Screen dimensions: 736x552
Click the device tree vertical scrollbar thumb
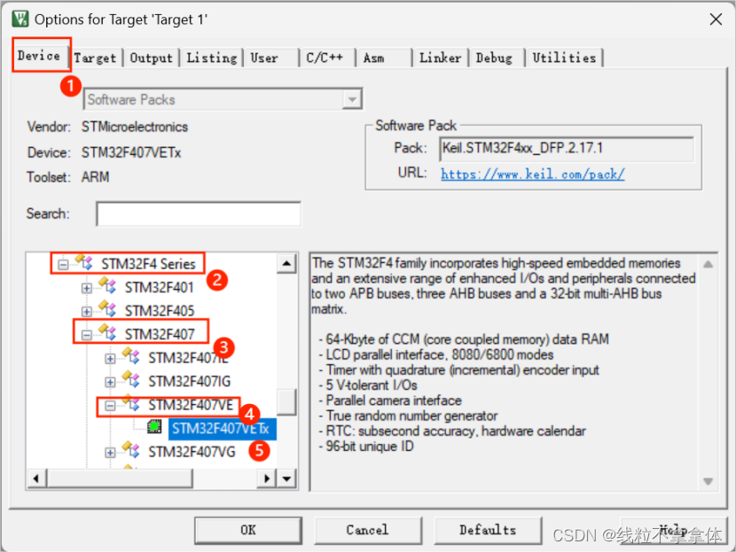(x=286, y=402)
